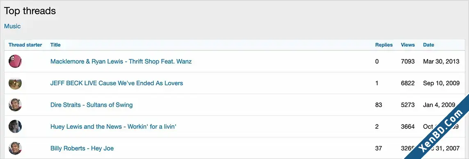The height and width of the screenshot is (159, 469).
Task: Sort threads by the Title column header
Action: pyautogui.click(x=55, y=45)
